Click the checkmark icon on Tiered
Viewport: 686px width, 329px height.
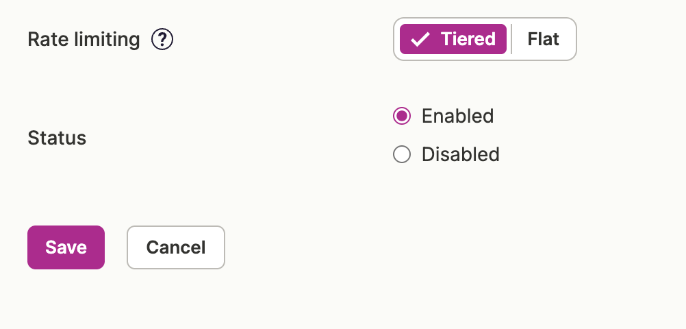pyautogui.click(x=420, y=40)
